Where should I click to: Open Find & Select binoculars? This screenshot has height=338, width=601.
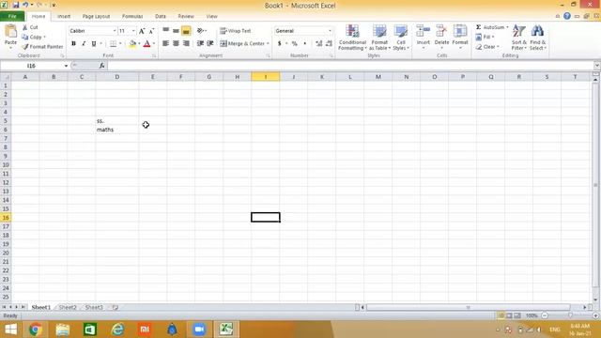[538, 38]
